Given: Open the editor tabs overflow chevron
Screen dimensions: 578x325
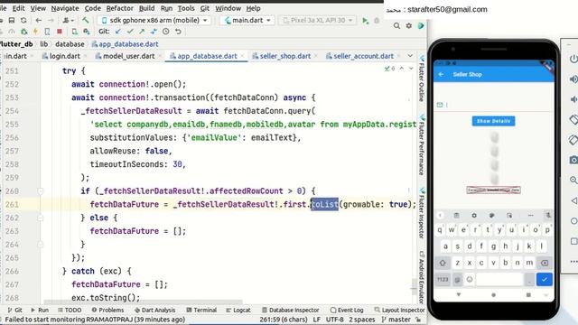Looking at the screenshot, I should pos(410,56).
